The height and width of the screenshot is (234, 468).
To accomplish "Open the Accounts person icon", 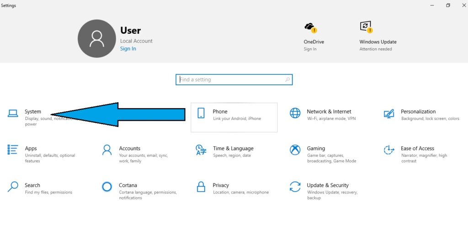I will (x=107, y=150).
